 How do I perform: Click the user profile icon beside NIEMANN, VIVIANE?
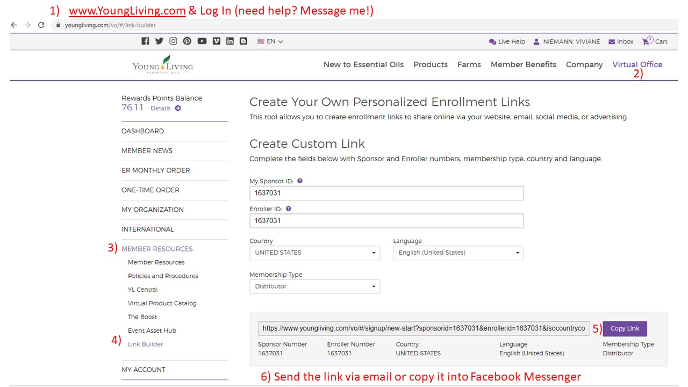pos(536,41)
